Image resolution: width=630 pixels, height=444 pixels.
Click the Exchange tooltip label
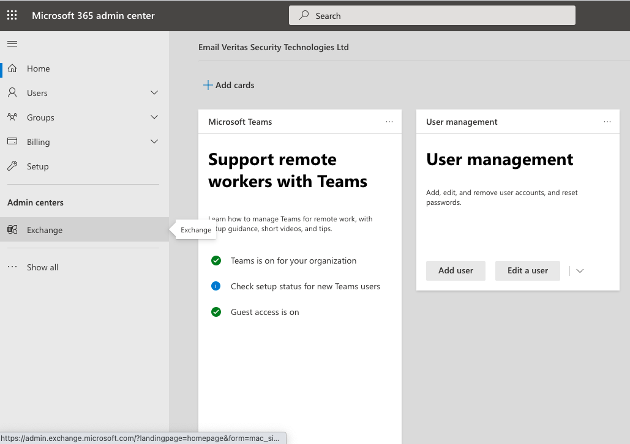point(196,230)
